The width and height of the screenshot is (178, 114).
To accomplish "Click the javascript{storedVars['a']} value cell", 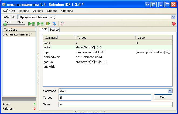I will coord(153,52).
